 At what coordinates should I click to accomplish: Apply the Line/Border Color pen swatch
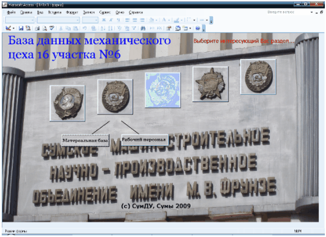coord(176,20)
